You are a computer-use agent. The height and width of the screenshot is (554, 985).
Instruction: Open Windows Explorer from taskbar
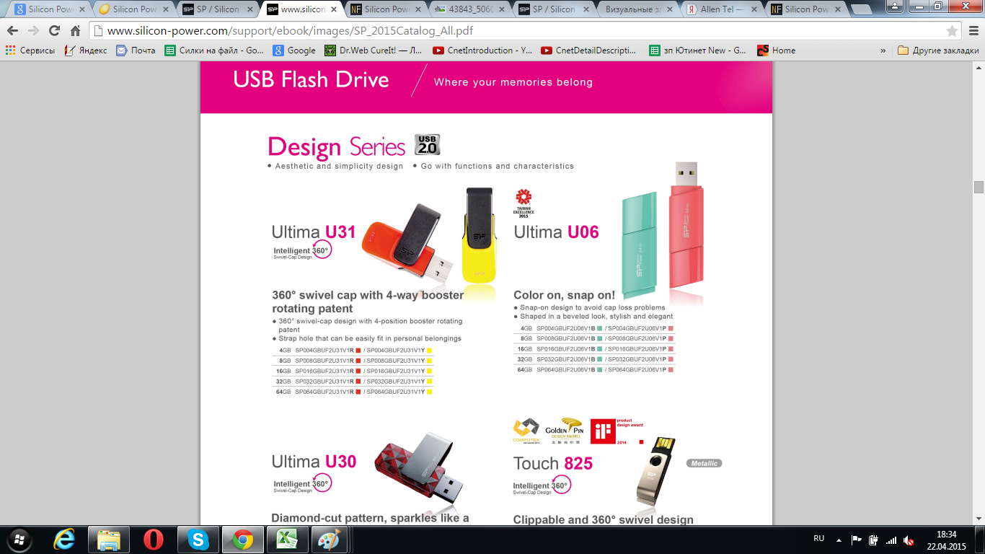pos(109,540)
